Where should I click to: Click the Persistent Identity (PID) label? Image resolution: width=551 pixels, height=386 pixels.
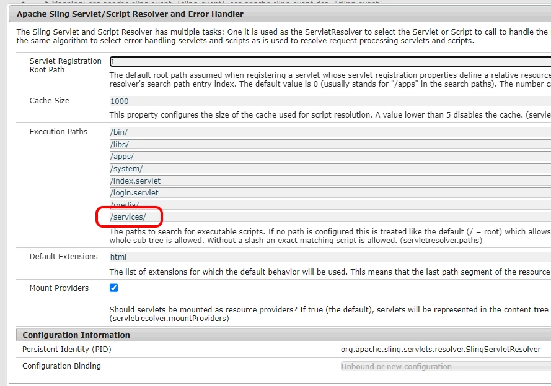[x=67, y=349]
